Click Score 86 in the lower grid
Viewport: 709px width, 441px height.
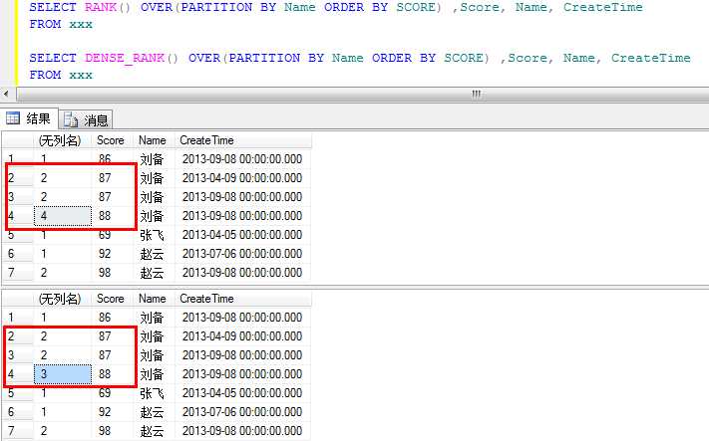pos(113,318)
